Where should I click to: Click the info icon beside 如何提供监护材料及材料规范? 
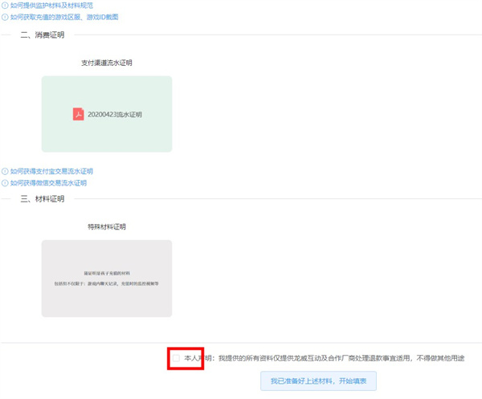[x=5, y=6]
